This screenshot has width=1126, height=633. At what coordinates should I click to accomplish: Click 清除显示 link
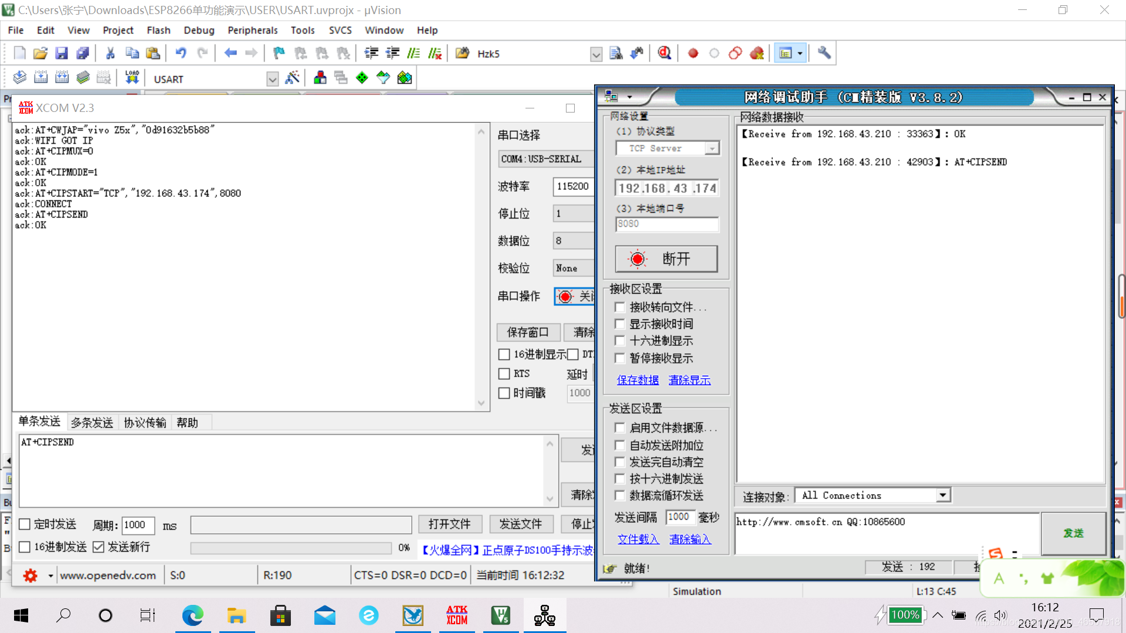click(689, 380)
